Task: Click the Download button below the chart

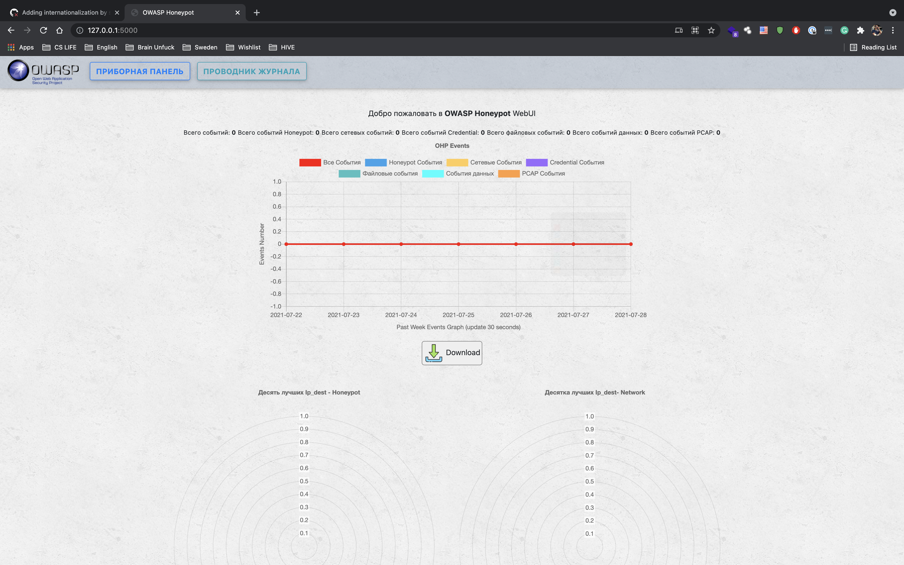Action: [452, 353]
